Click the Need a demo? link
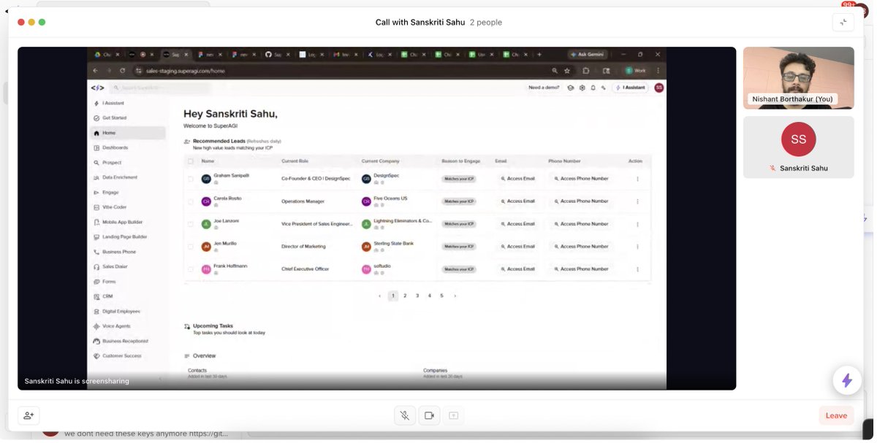The image size is (877, 443). tap(544, 88)
